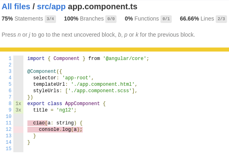Click the 0/0 branches fraction badge
The width and height of the screenshot is (229, 153).
(x=111, y=19)
